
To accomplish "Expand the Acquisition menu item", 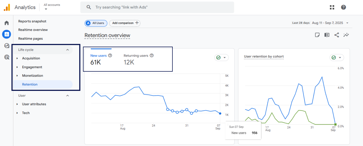I will tap(17, 58).
